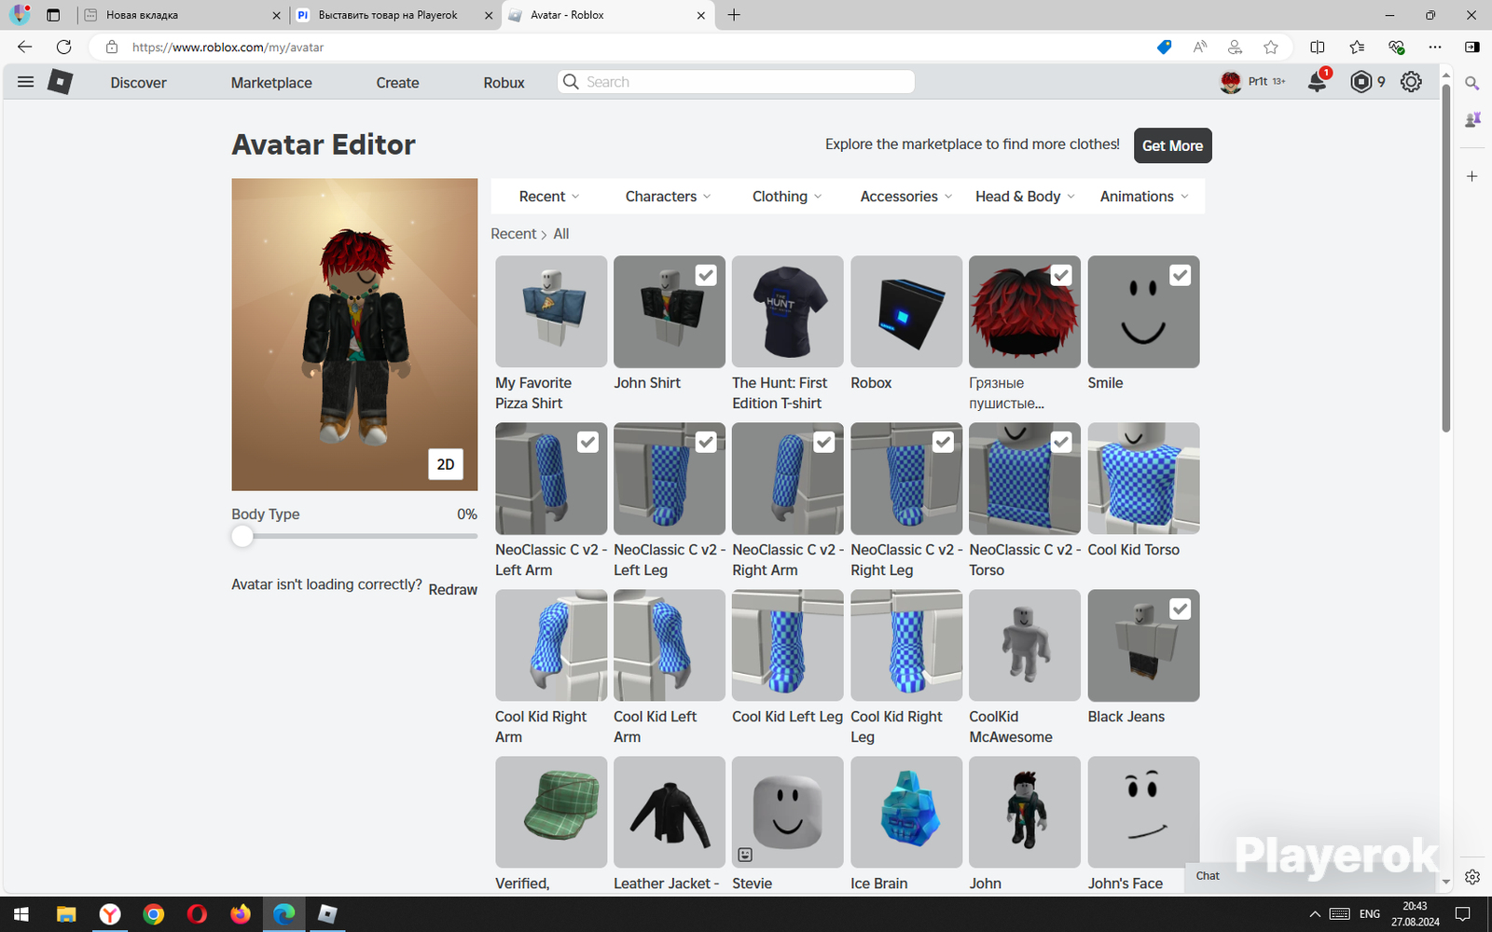The height and width of the screenshot is (932, 1492).
Task: Click the magnifier icon in Roblox search
Action: pyautogui.click(x=572, y=82)
